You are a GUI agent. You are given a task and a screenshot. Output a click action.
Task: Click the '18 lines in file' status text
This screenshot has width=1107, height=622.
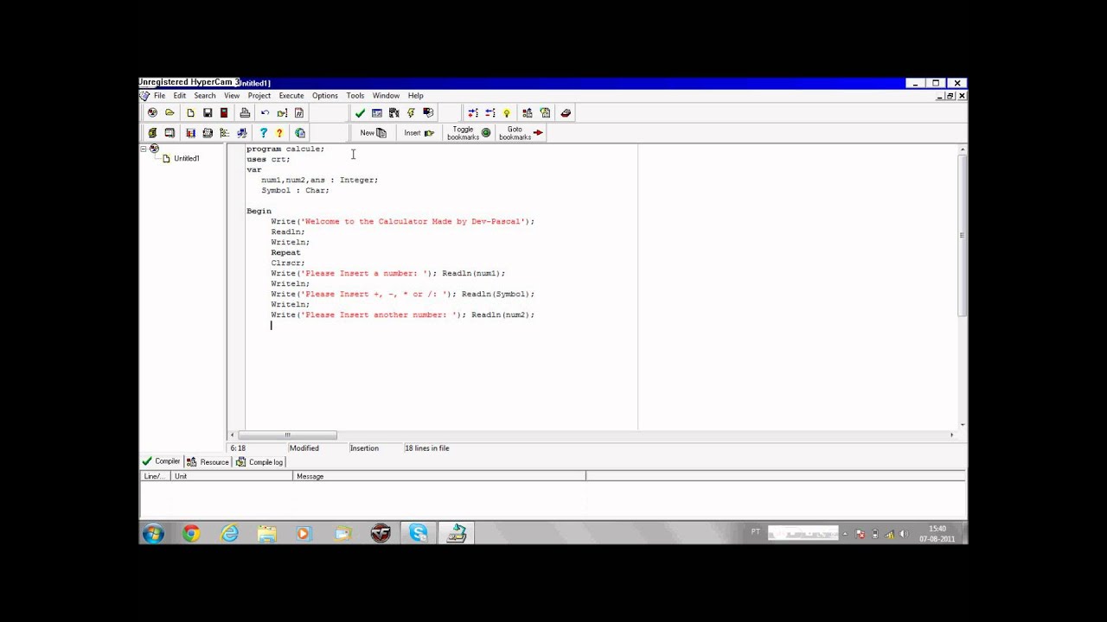click(x=427, y=448)
